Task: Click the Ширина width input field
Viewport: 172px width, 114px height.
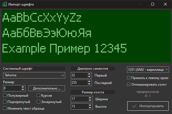Action: click(x=79, y=99)
